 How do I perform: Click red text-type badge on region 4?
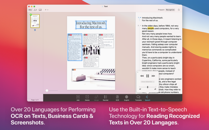point(102,35)
